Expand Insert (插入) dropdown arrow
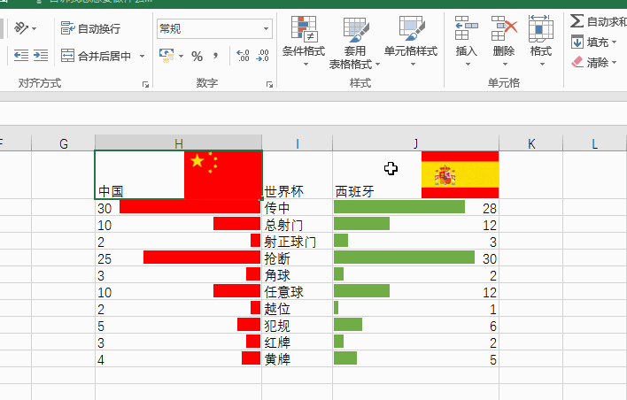Viewport: 627px width, 400px height. [x=467, y=64]
